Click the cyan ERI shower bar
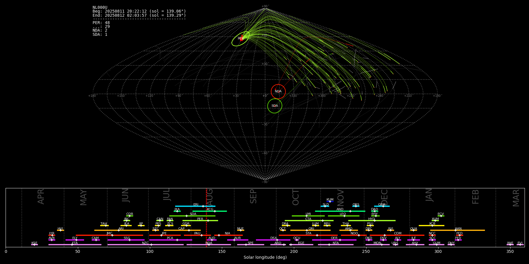This screenshot has width=529, height=264. (195, 206)
